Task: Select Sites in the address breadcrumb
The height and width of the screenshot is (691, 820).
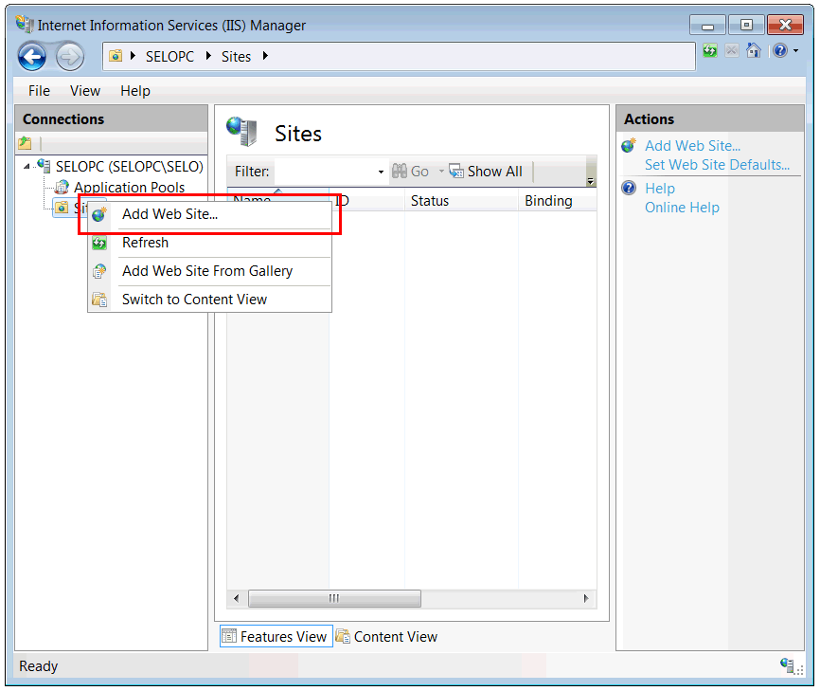Action: tap(236, 57)
